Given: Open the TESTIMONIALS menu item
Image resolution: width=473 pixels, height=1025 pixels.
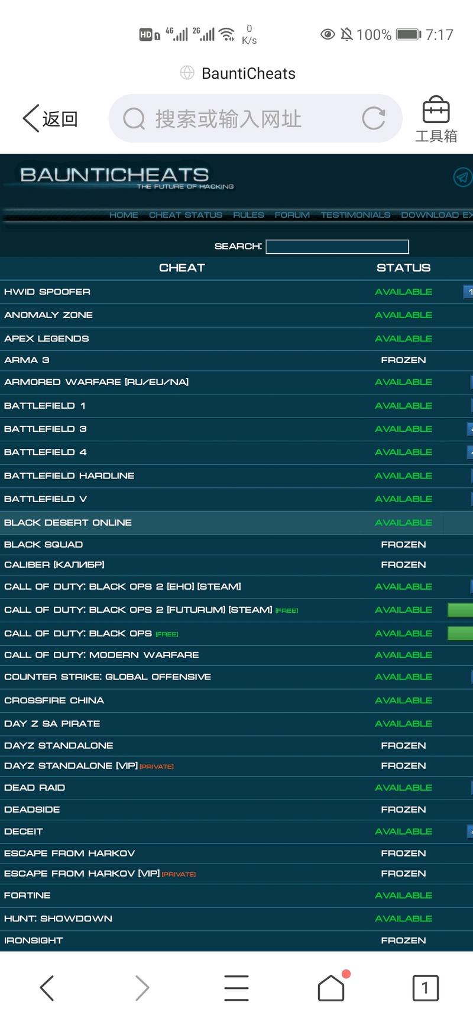Looking at the screenshot, I should [355, 215].
